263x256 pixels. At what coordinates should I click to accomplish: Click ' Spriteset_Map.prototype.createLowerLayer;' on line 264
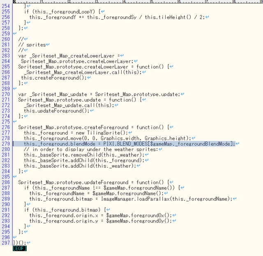pyautogui.click(x=77, y=61)
